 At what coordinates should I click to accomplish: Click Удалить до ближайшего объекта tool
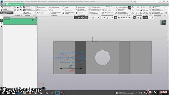[x=108, y=7]
